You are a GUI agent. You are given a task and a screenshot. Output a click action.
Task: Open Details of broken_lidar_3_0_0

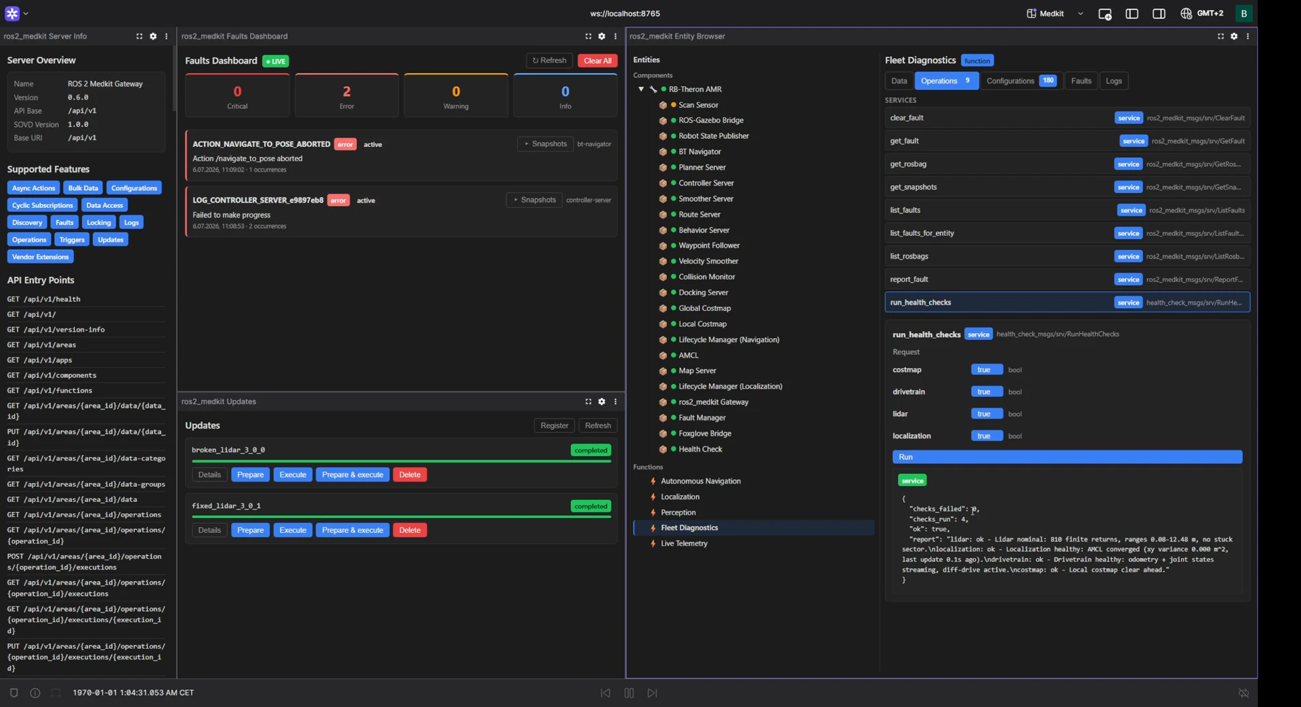coord(209,475)
